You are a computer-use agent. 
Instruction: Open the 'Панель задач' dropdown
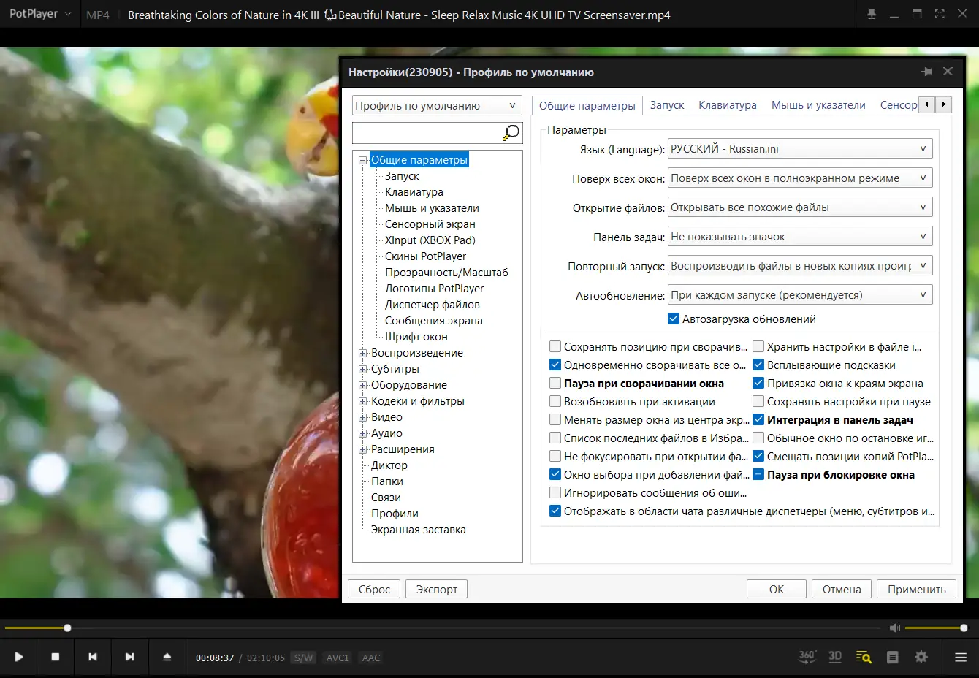800,236
